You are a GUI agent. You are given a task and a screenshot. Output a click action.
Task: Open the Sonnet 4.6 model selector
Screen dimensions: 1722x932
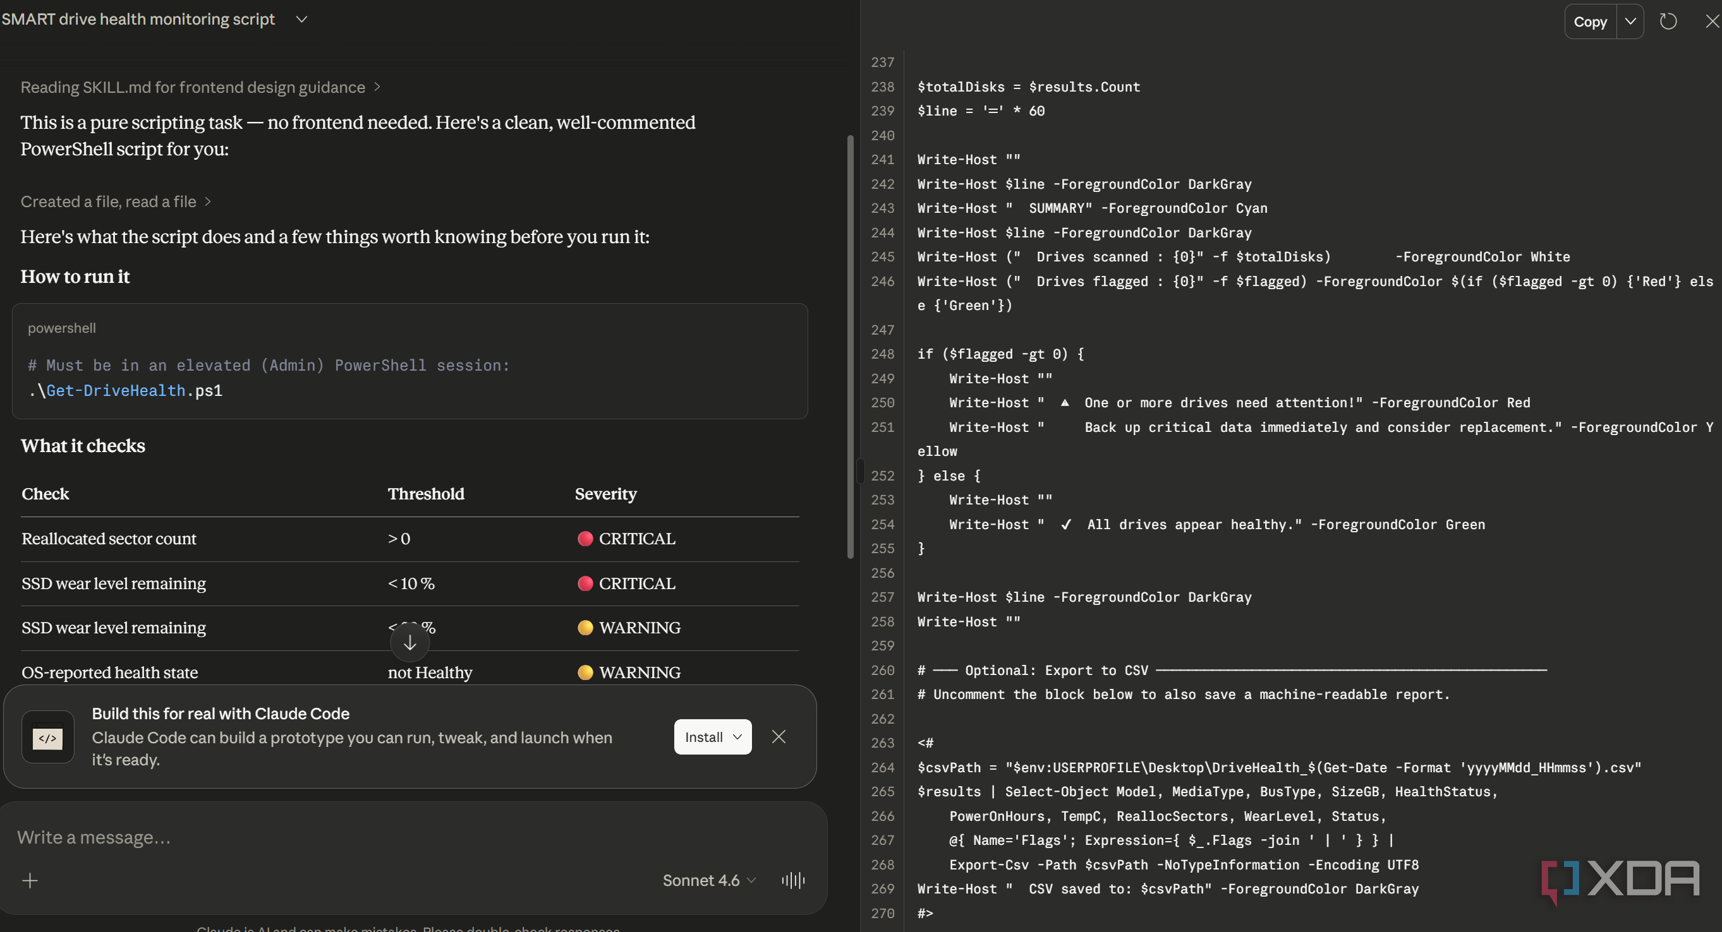point(708,881)
